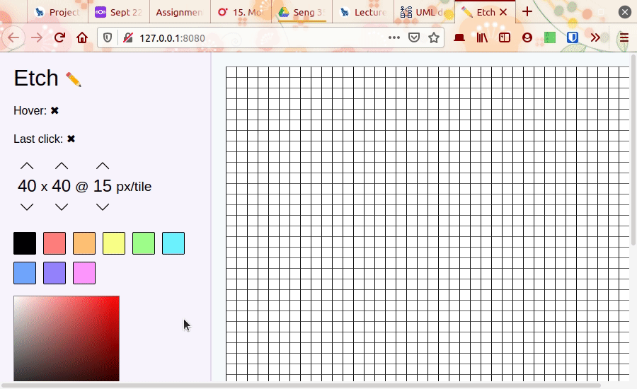Open the browser home page icon
This screenshot has height=389, width=637.
tap(82, 37)
